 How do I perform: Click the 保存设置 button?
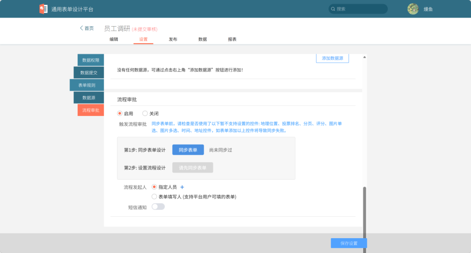[x=348, y=243]
